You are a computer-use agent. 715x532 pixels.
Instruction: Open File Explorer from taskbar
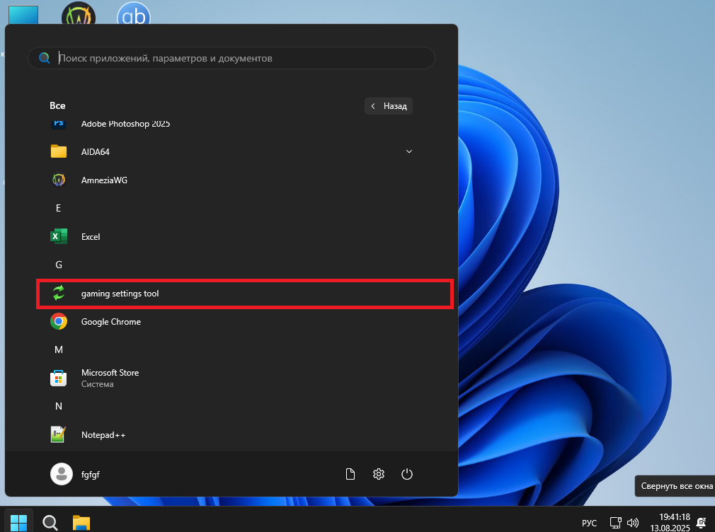(x=81, y=523)
